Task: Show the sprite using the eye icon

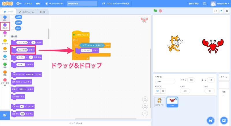Action: pyautogui.click(x=158, y=91)
